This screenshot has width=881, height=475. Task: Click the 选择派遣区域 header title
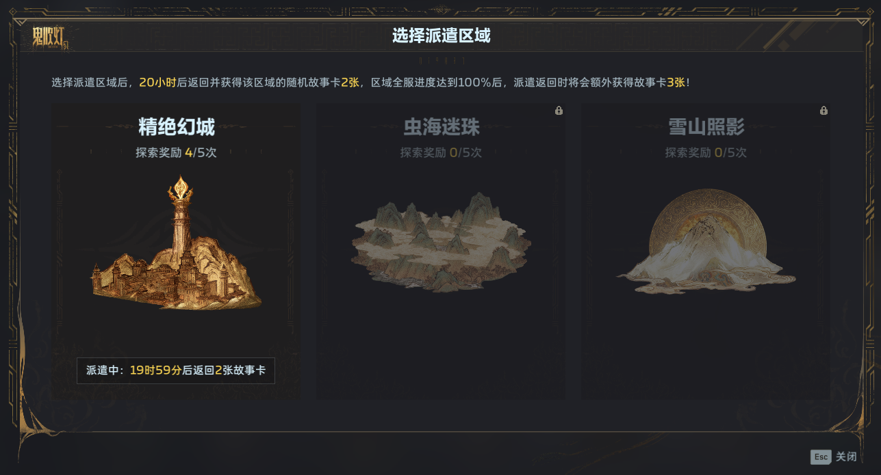[442, 36]
